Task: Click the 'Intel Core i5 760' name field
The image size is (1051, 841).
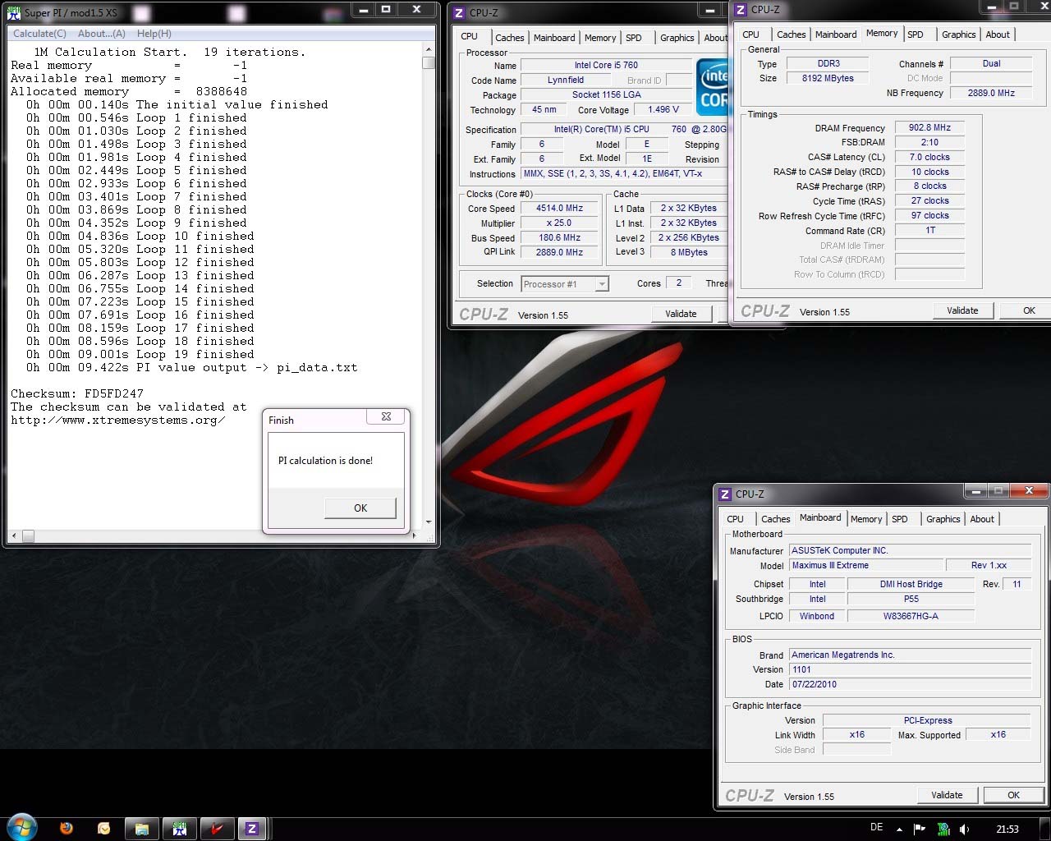Action: (606, 65)
